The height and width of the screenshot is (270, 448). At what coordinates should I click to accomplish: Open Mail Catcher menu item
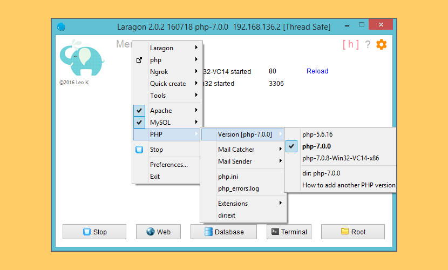(242, 150)
